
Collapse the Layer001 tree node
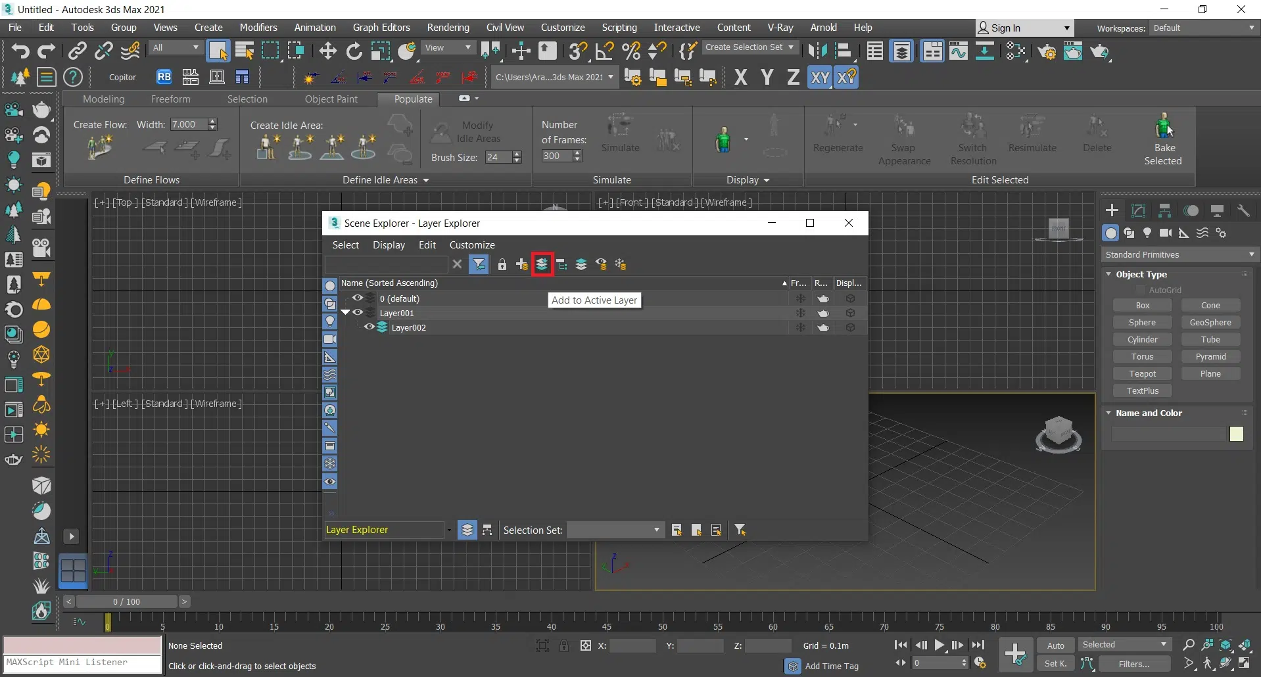[x=345, y=313]
